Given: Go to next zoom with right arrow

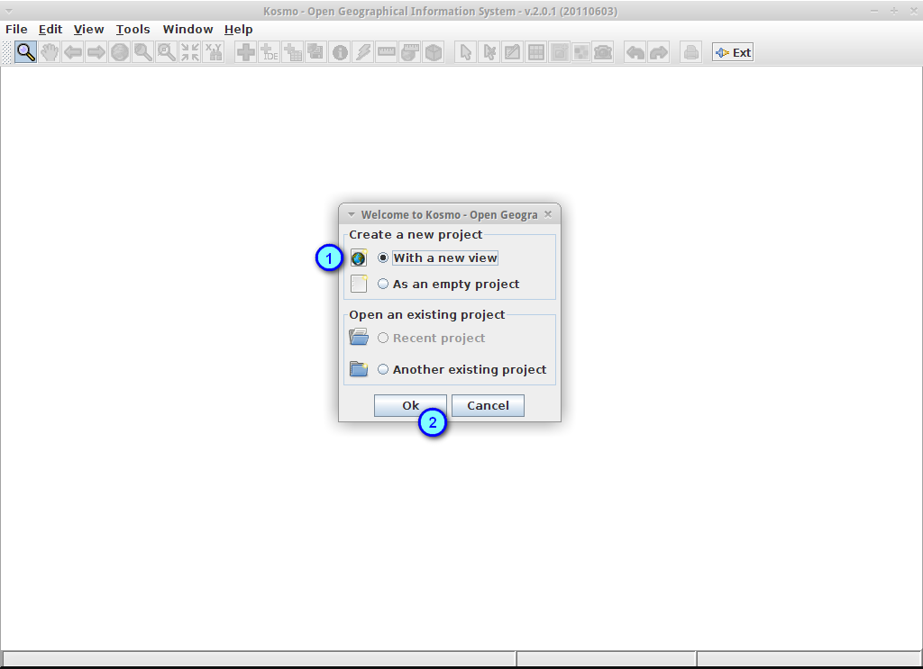Looking at the screenshot, I should coord(96,52).
